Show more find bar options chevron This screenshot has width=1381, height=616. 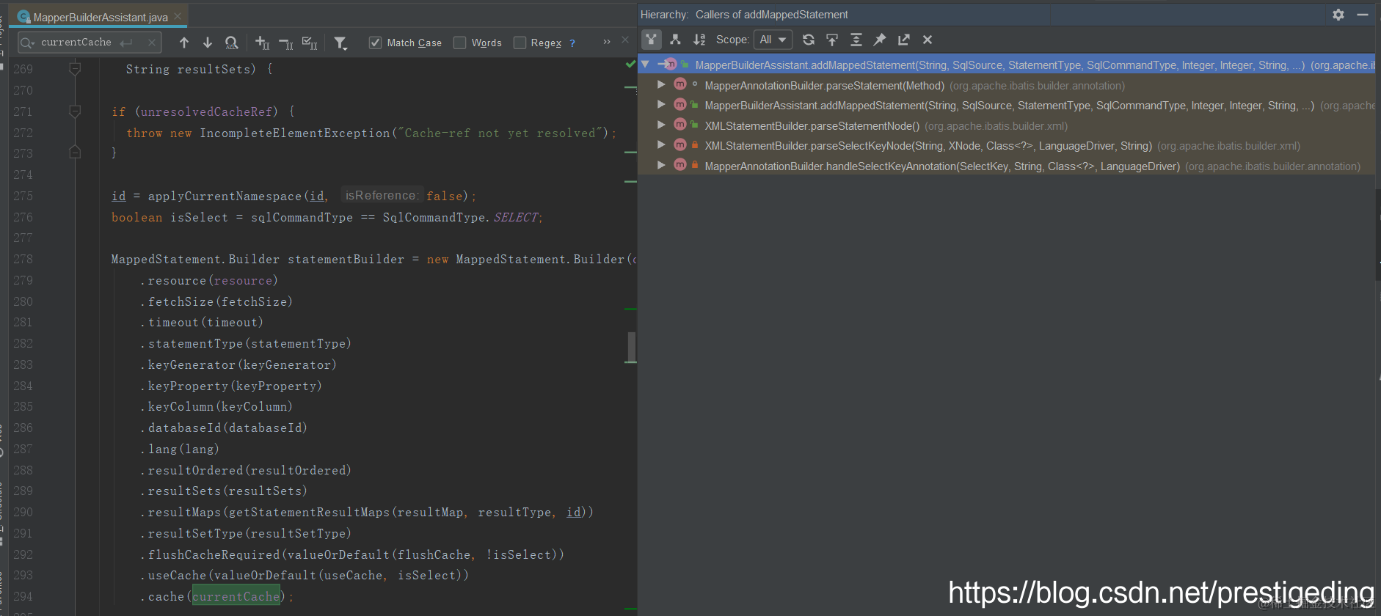click(607, 42)
